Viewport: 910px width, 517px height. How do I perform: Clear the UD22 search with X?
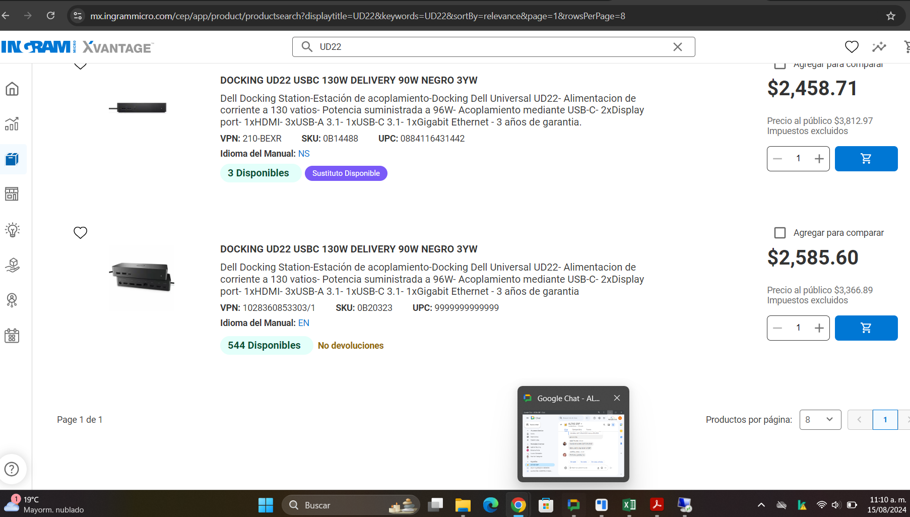[x=678, y=47]
